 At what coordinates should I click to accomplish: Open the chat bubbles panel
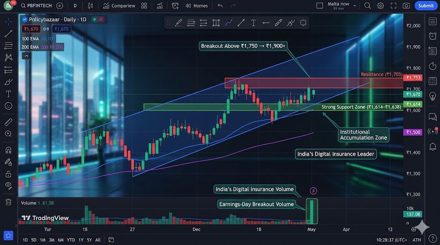(432, 117)
